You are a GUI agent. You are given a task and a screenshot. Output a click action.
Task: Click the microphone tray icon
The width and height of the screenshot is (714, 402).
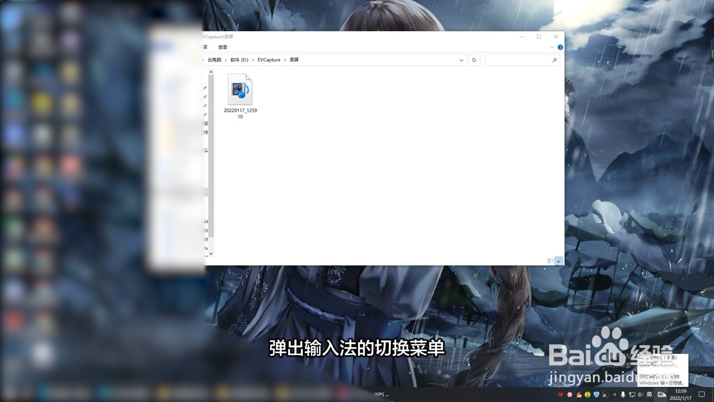tap(623, 394)
